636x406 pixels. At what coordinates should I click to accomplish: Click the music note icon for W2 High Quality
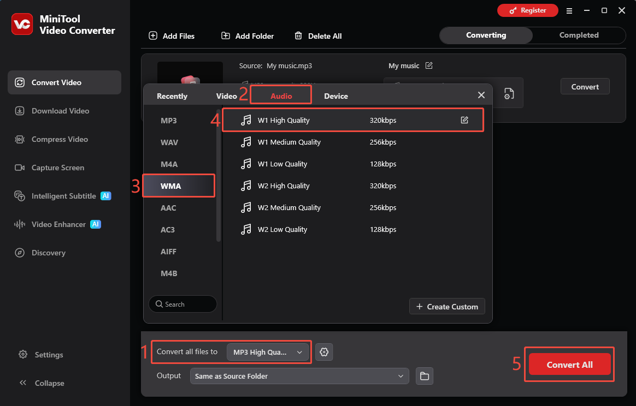click(246, 186)
